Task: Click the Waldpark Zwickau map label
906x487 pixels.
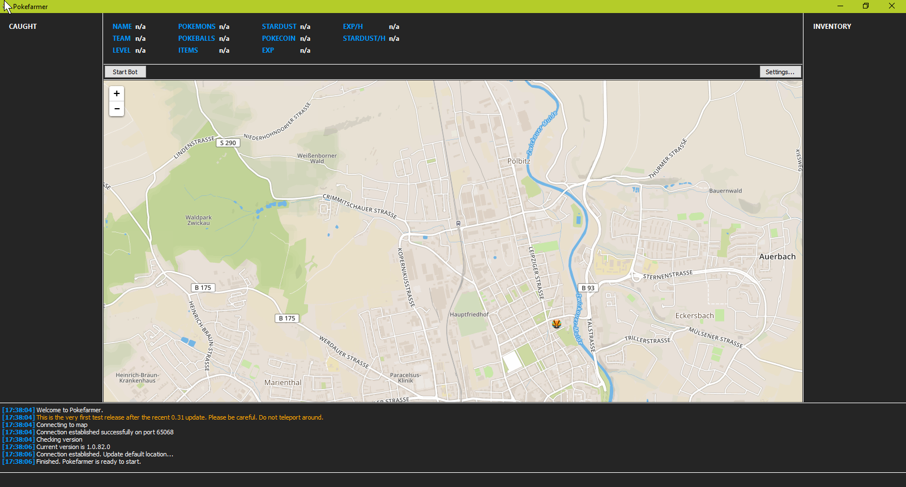Action: (x=198, y=220)
